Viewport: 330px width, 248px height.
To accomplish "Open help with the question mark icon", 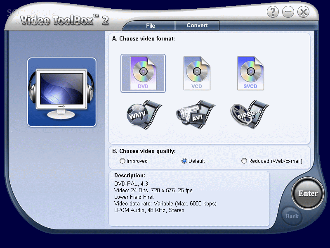I will (273, 12).
